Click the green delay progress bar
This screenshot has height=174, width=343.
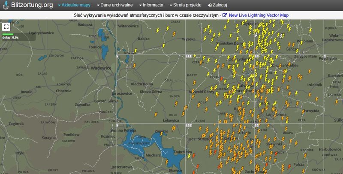[8, 34]
